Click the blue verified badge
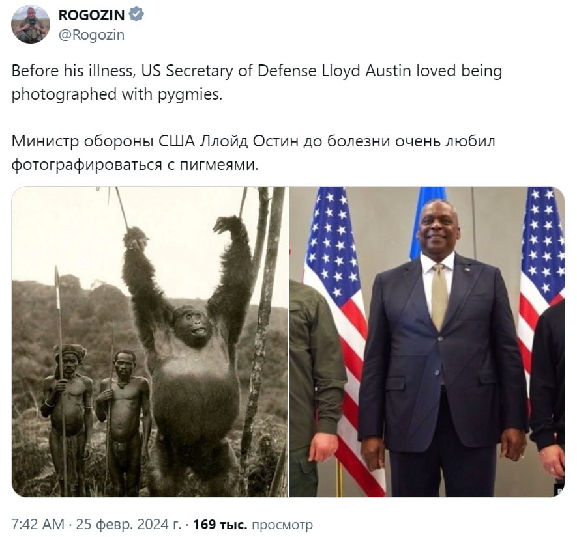The width and height of the screenshot is (577, 537). pyautogui.click(x=136, y=15)
